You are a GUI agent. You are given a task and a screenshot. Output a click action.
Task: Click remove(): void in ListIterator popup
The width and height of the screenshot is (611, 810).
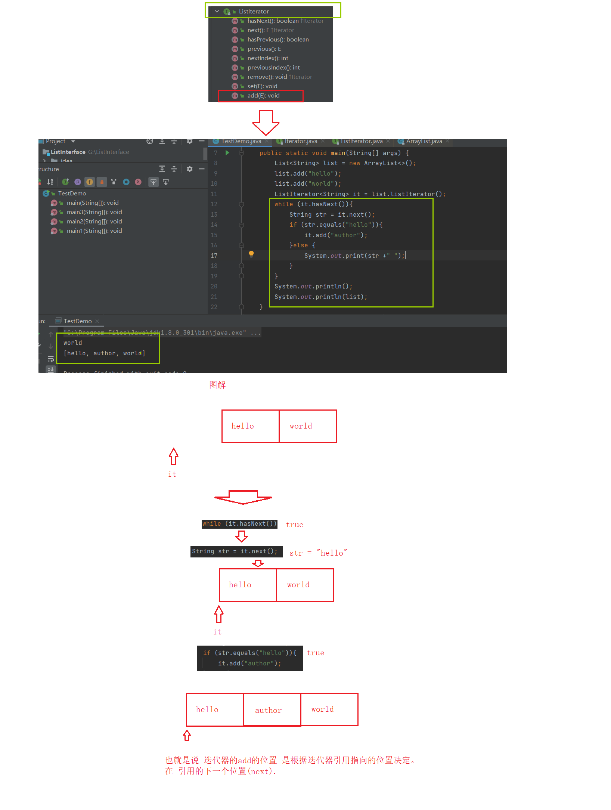(272, 77)
